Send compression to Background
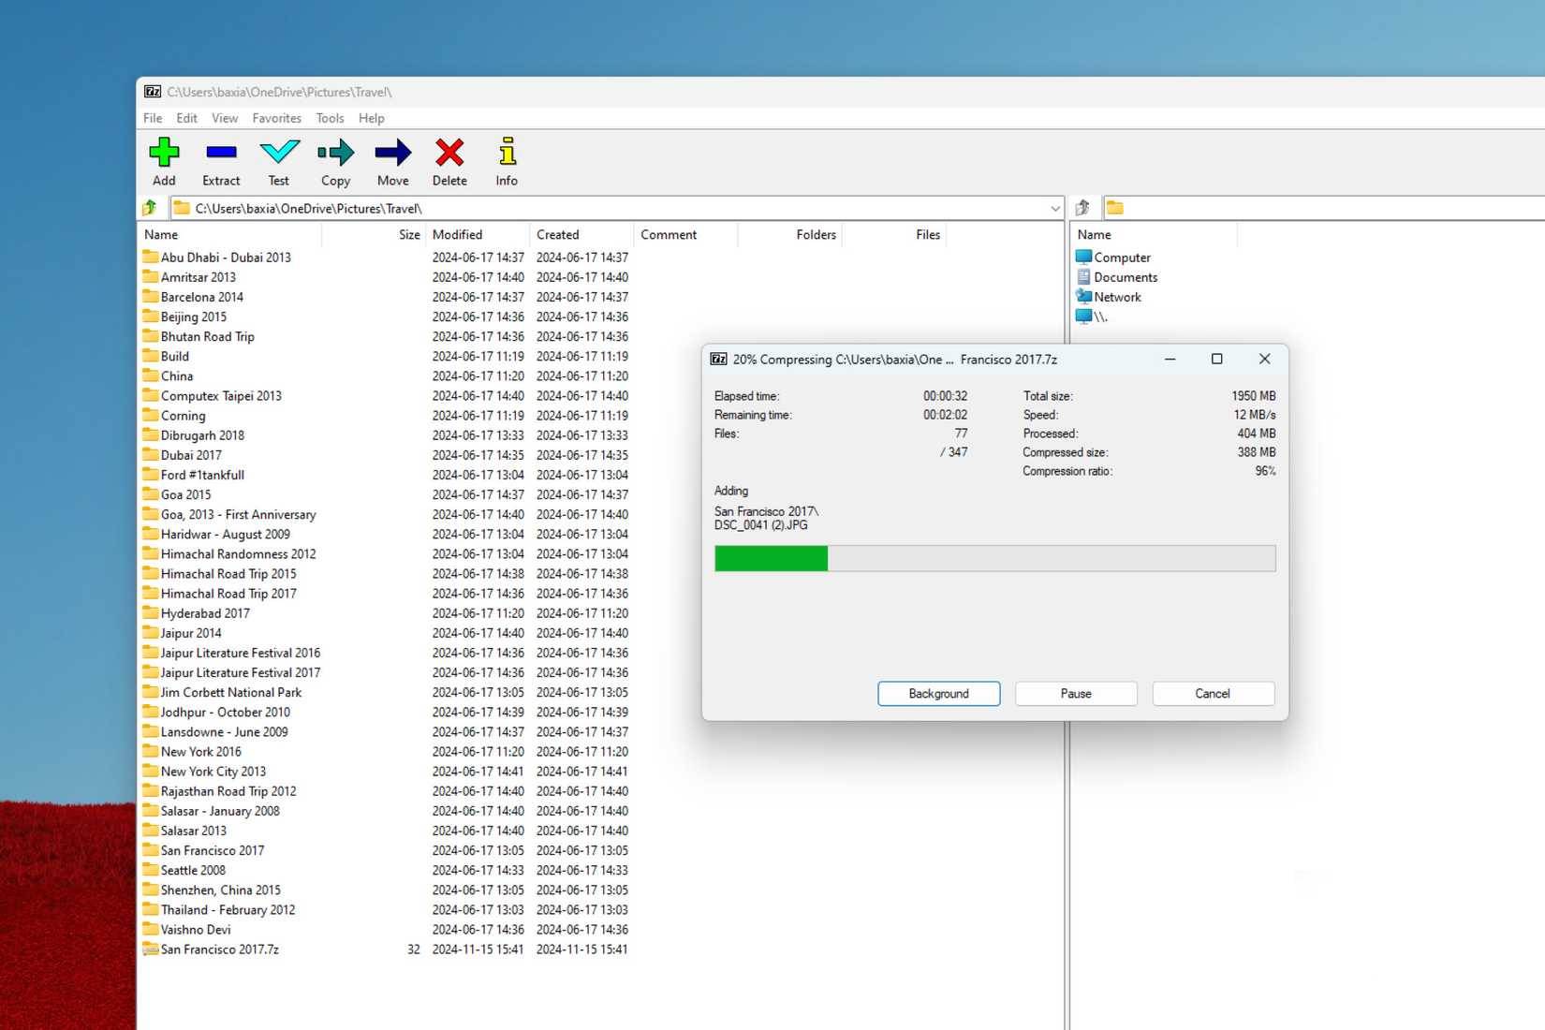The image size is (1545, 1030). coord(938,693)
